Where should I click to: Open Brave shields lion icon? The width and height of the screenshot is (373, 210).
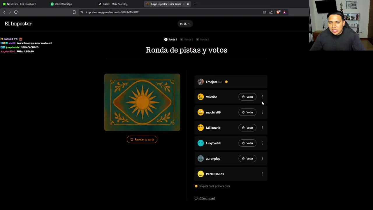coord(278,12)
